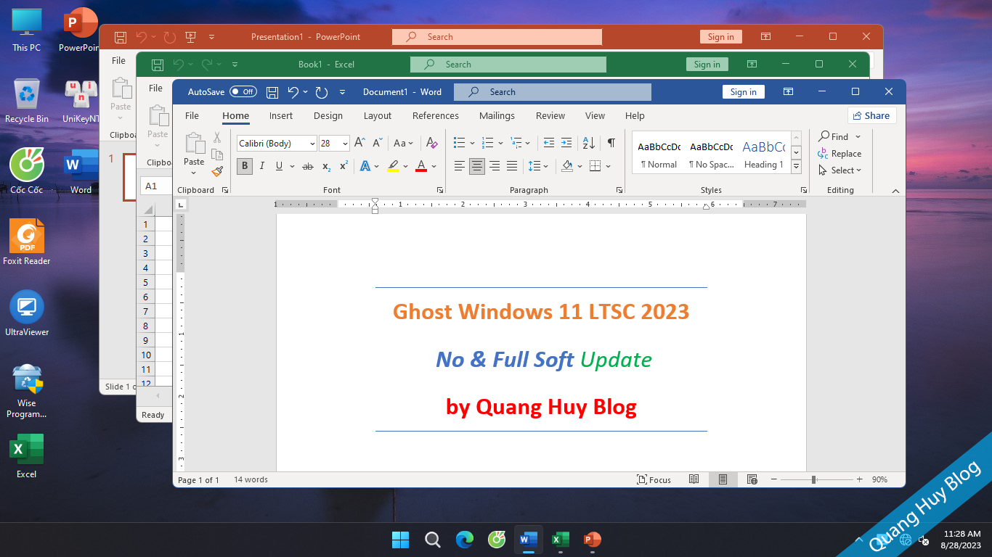Click the Decrease Indent icon
The image size is (992, 557).
click(x=548, y=143)
